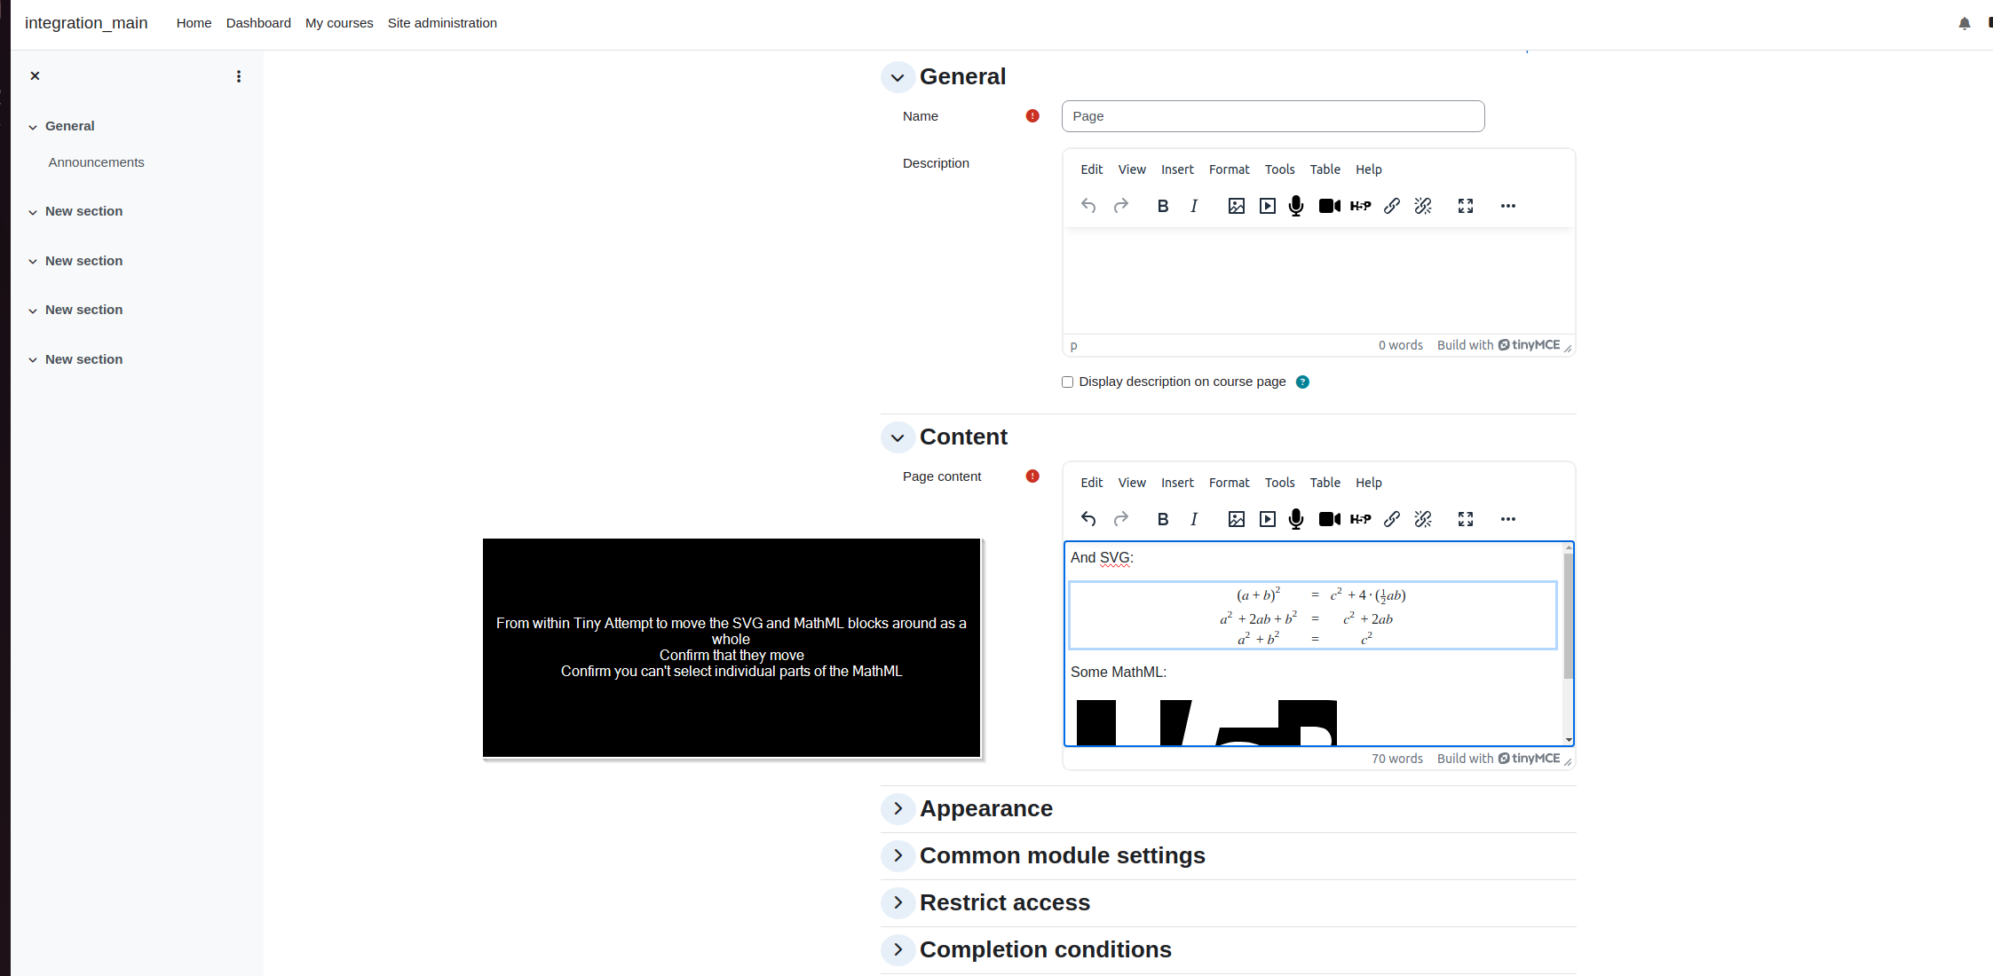Record audio in the Page content editor

1296,519
